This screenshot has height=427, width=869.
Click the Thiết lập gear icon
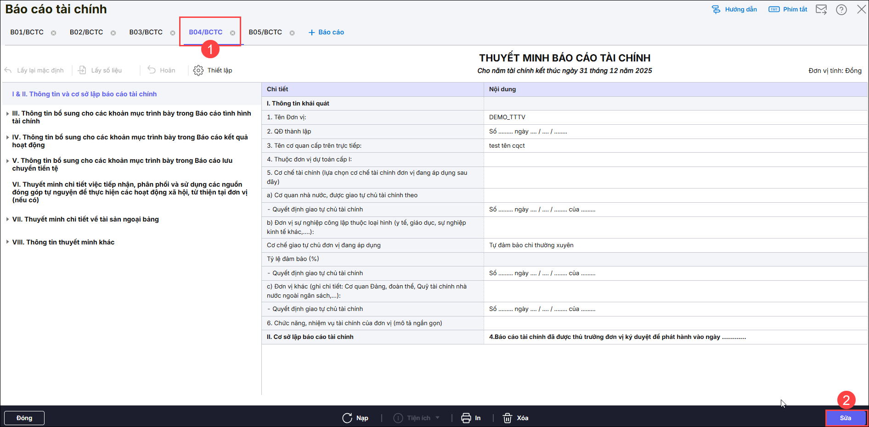pos(198,70)
